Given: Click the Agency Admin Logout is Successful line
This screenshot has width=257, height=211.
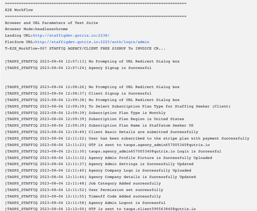Looking at the screenshot, I should [85, 203].
